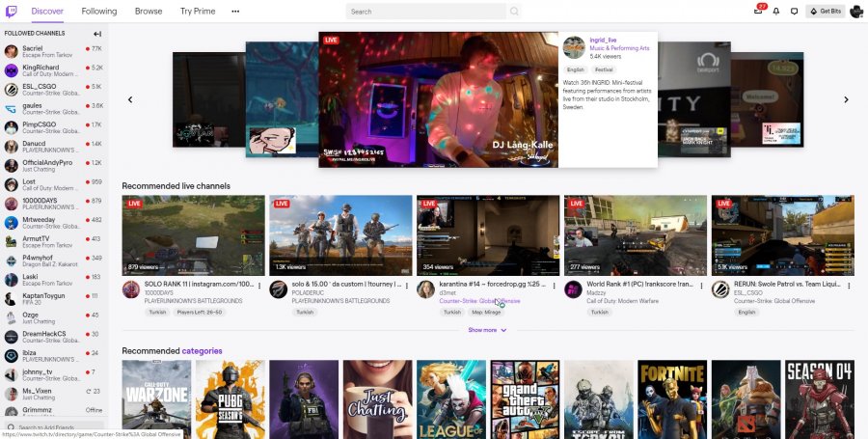Open World Rank #1 stream thumbnail

[636, 235]
